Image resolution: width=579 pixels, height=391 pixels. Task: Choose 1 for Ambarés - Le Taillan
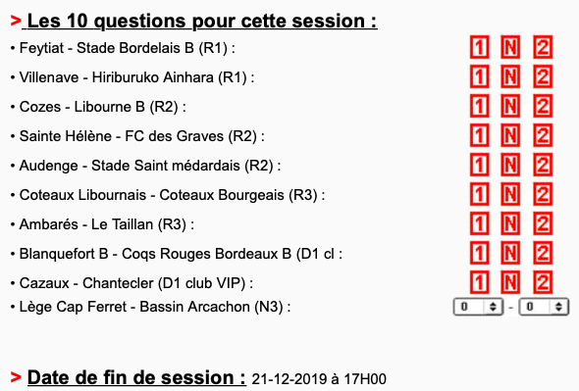point(479,223)
